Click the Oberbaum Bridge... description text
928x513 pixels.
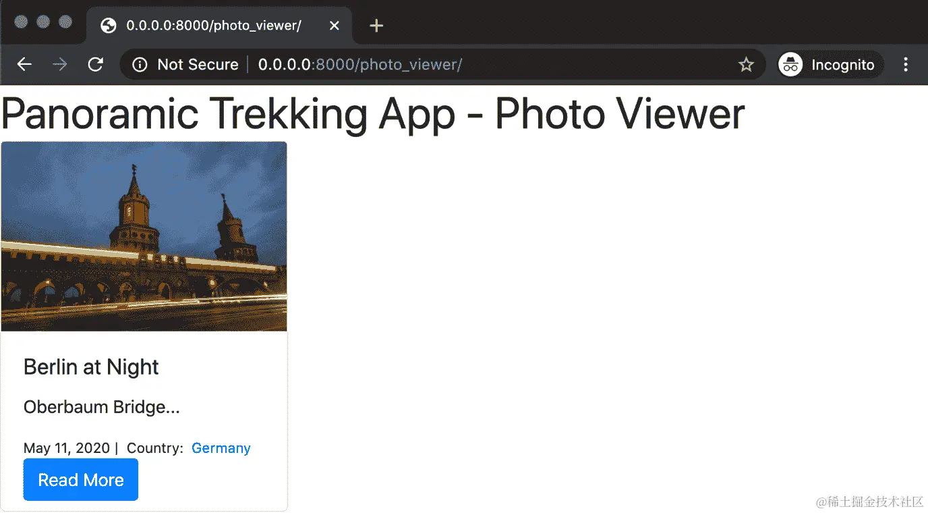coord(102,407)
